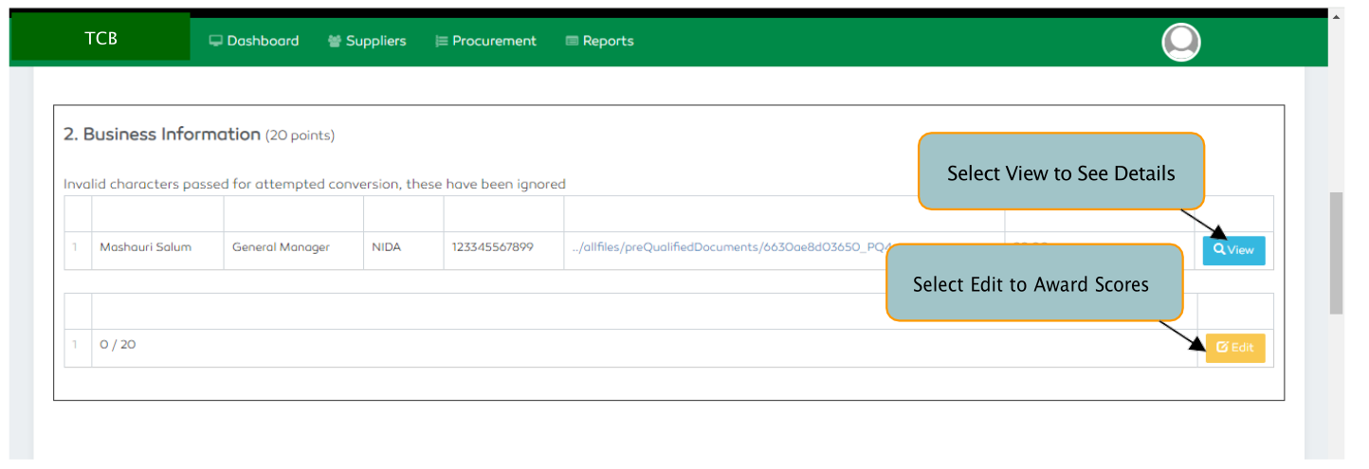Select the NIDA cell
Viewport: 1369px width, 469px height.
pyautogui.click(x=404, y=250)
